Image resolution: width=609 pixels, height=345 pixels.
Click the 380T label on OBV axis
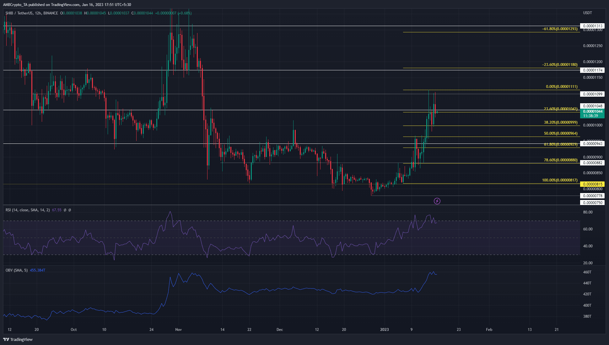(x=587, y=316)
